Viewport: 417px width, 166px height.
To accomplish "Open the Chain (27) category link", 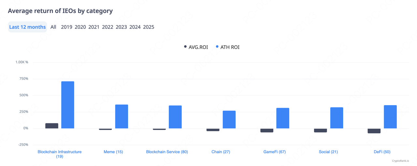I will pyautogui.click(x=221, y=152).
